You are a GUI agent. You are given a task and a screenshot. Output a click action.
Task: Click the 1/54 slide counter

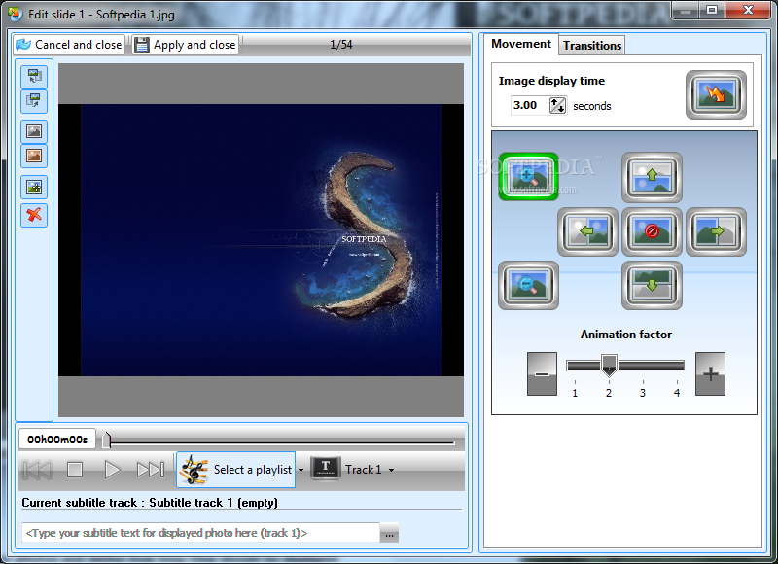[x=341, y=45]
